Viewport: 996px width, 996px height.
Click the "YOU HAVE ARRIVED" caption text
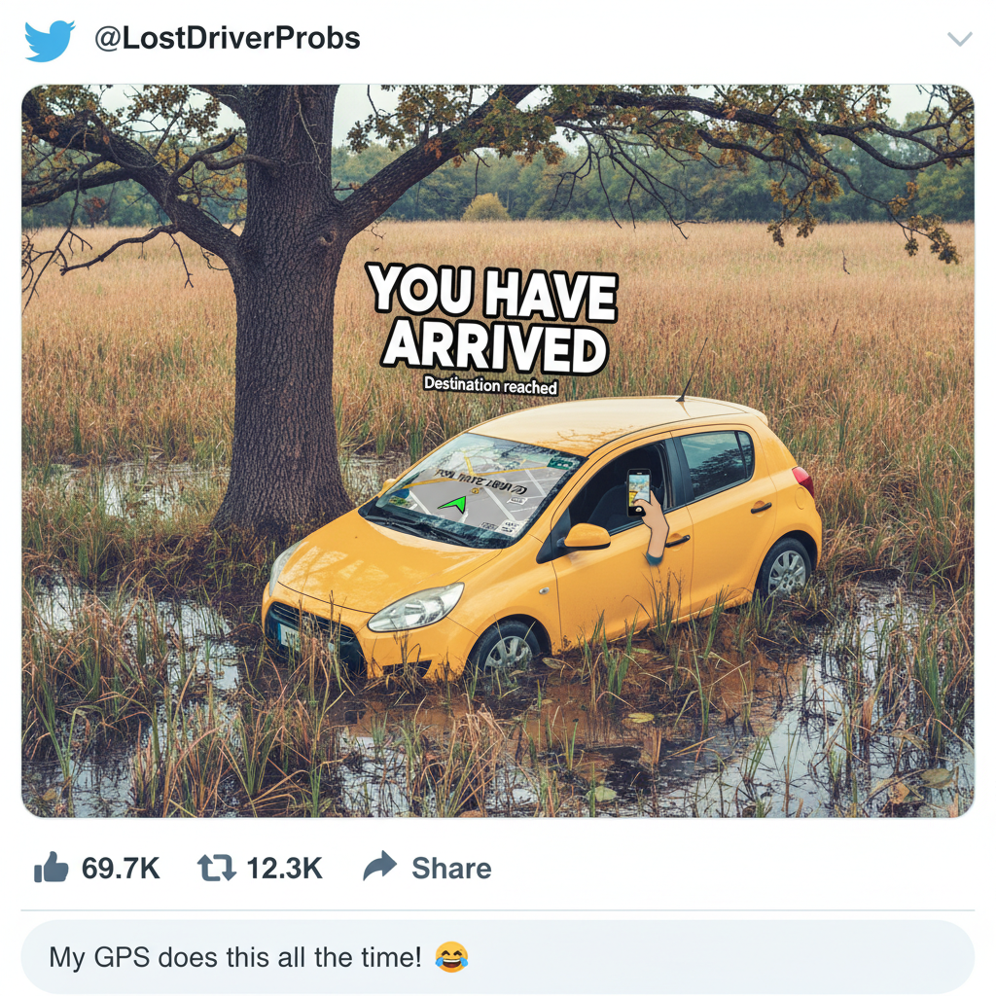pyautogui.click(x=494, y=319)
